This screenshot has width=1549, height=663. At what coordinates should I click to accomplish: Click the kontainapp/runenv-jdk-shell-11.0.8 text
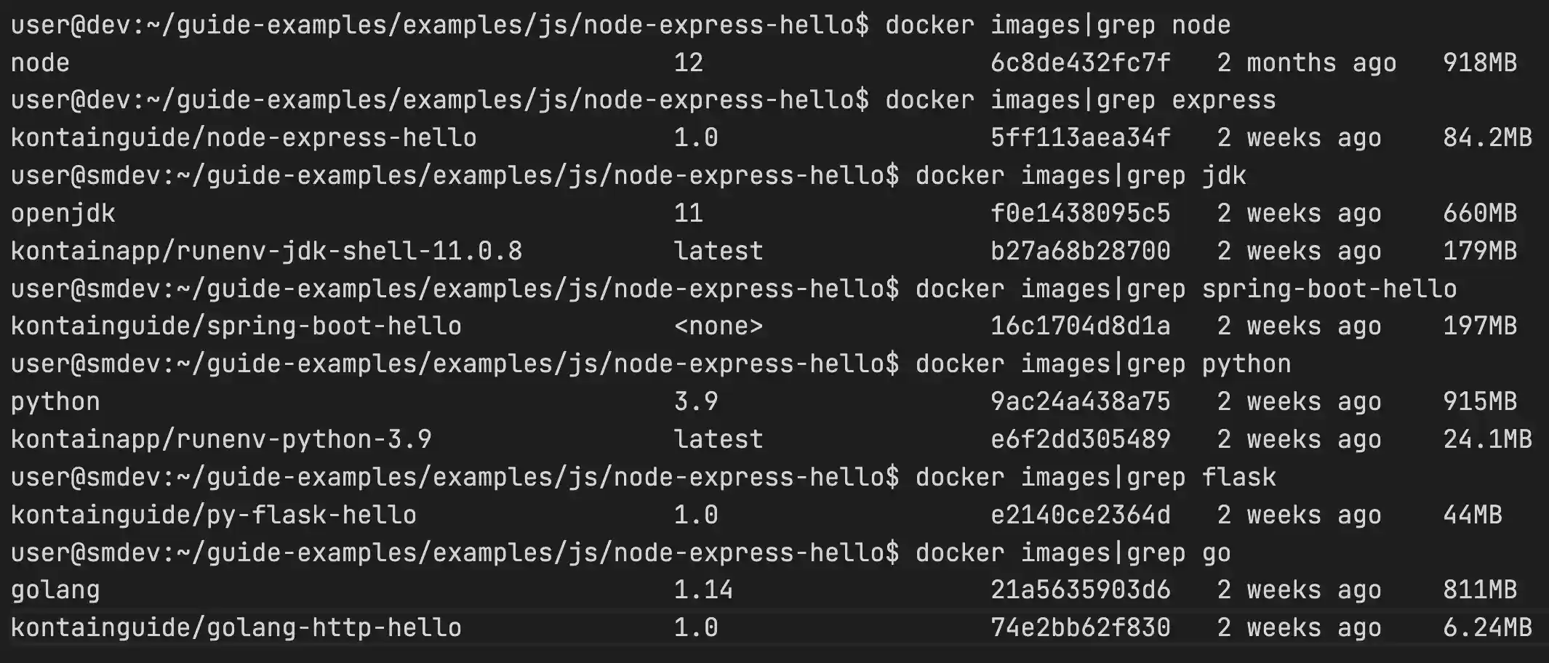266,252
